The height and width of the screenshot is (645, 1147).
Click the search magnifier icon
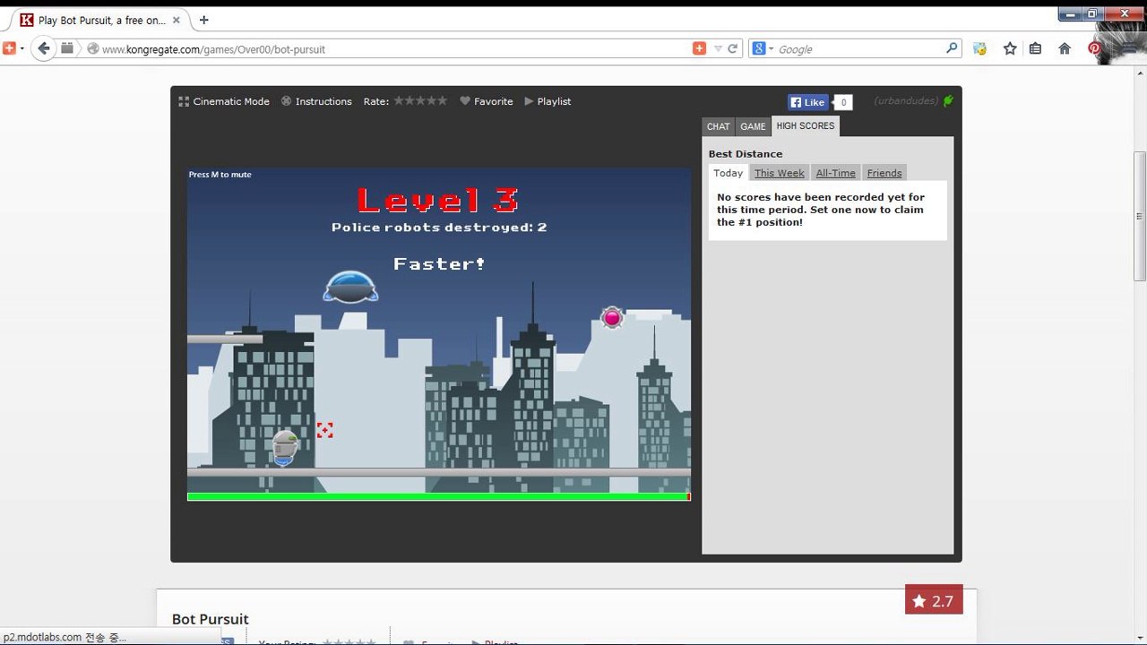(952, 48)
